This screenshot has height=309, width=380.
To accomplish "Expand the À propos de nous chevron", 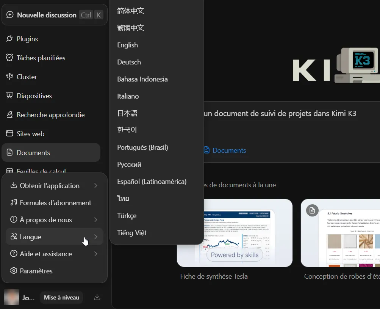I will coord(96,220).
